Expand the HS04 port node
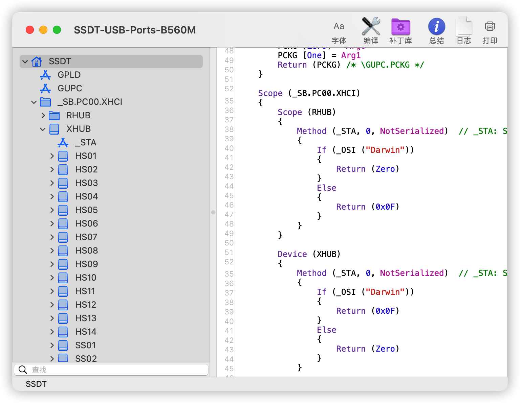The image size is (520, 403). pos(52,196)
